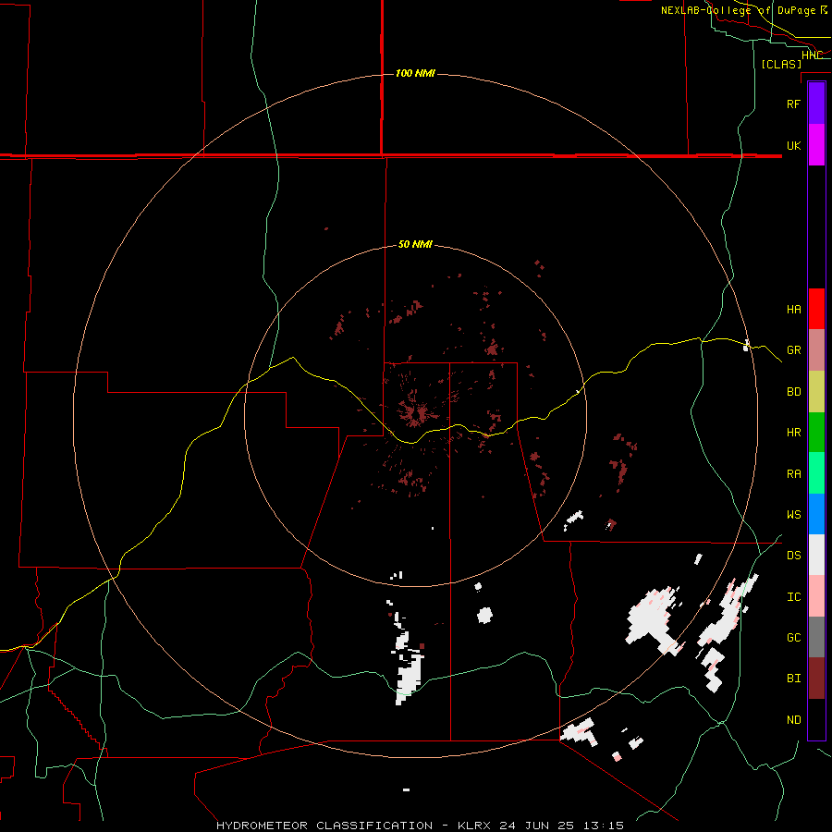Select the blue WS legend swatch
This screenshot has width=832, height=832.
point(816,514)
